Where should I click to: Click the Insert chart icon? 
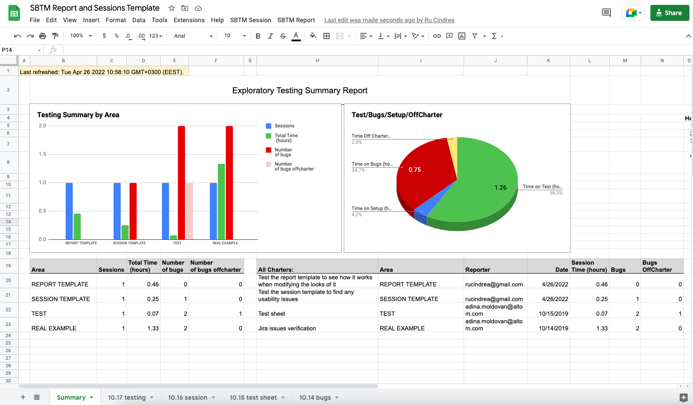click(462, 36)
